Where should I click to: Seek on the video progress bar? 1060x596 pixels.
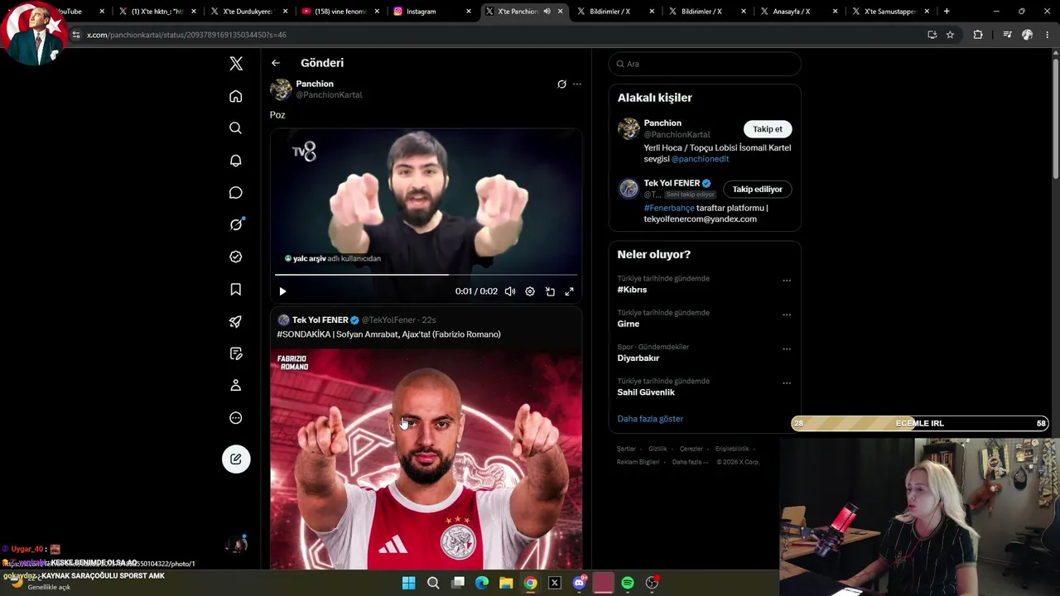tap(426, 274)
